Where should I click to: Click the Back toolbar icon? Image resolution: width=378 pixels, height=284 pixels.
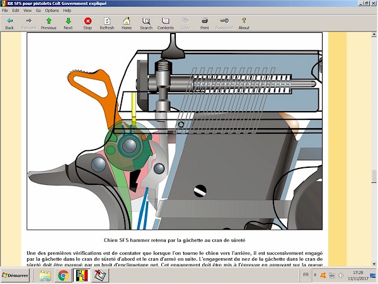9,23
